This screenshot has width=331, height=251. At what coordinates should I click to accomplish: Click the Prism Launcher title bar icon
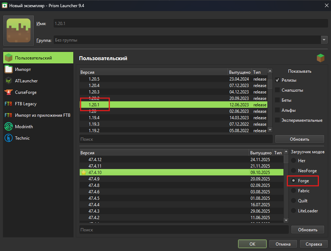[4, 5]
